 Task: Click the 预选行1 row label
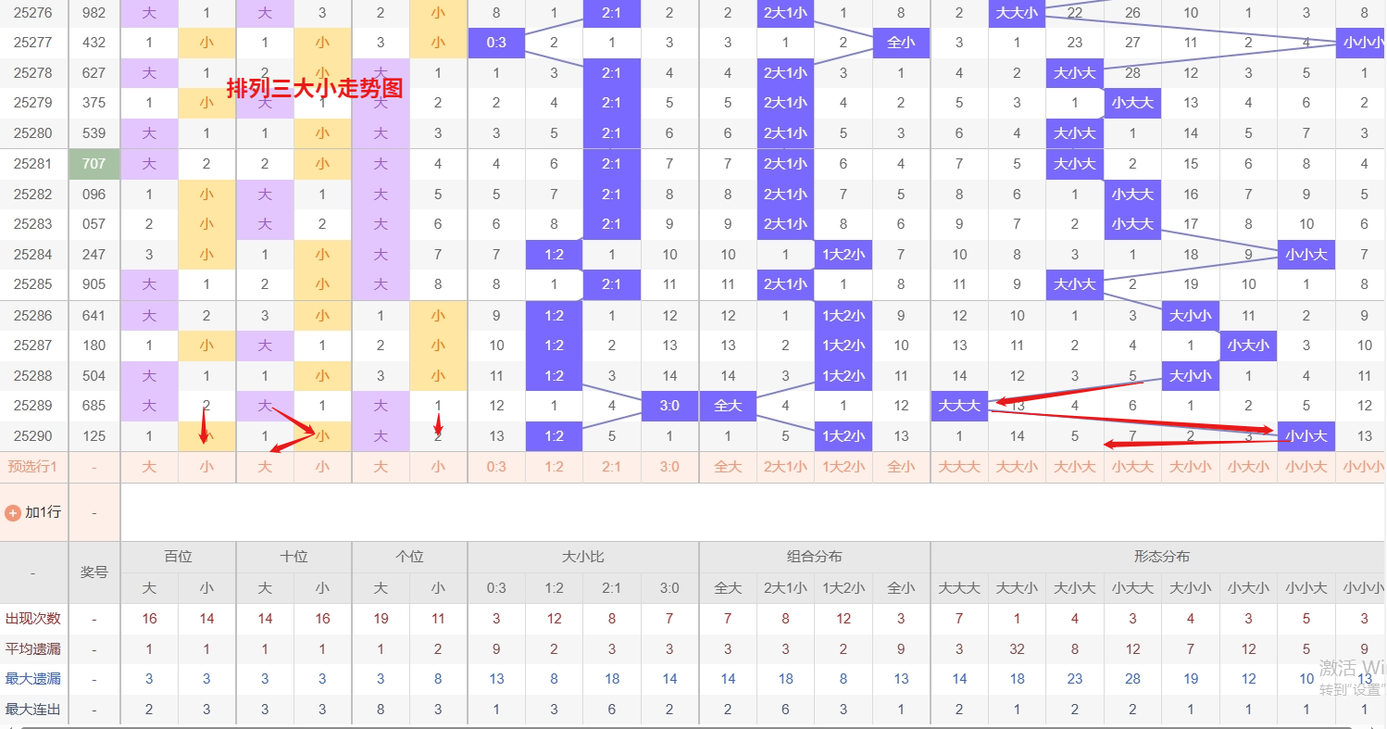(x=33, y=467)
